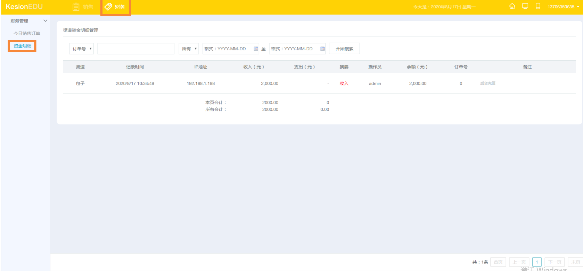Click the home icon in the header
The height and width of the screenshot is (271, 583).
click(x=512, y=6)
